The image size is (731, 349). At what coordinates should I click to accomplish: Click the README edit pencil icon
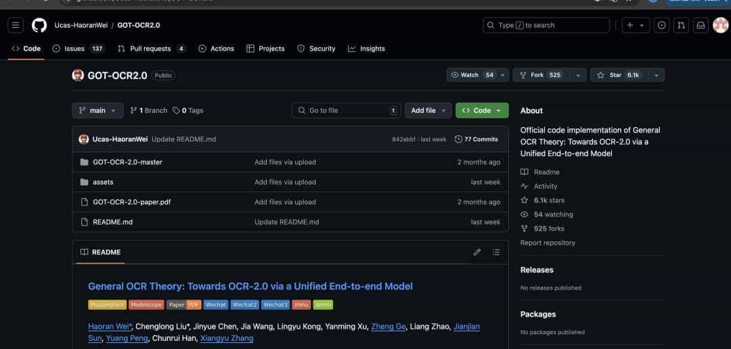click(x=477, y=252)
